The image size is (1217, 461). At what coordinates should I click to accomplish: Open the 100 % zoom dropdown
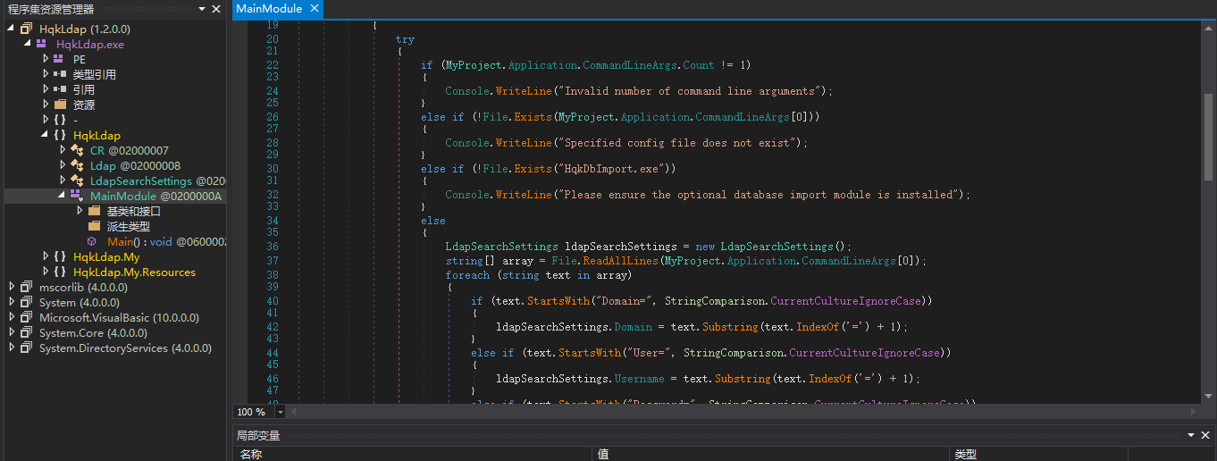click(281, 412)
